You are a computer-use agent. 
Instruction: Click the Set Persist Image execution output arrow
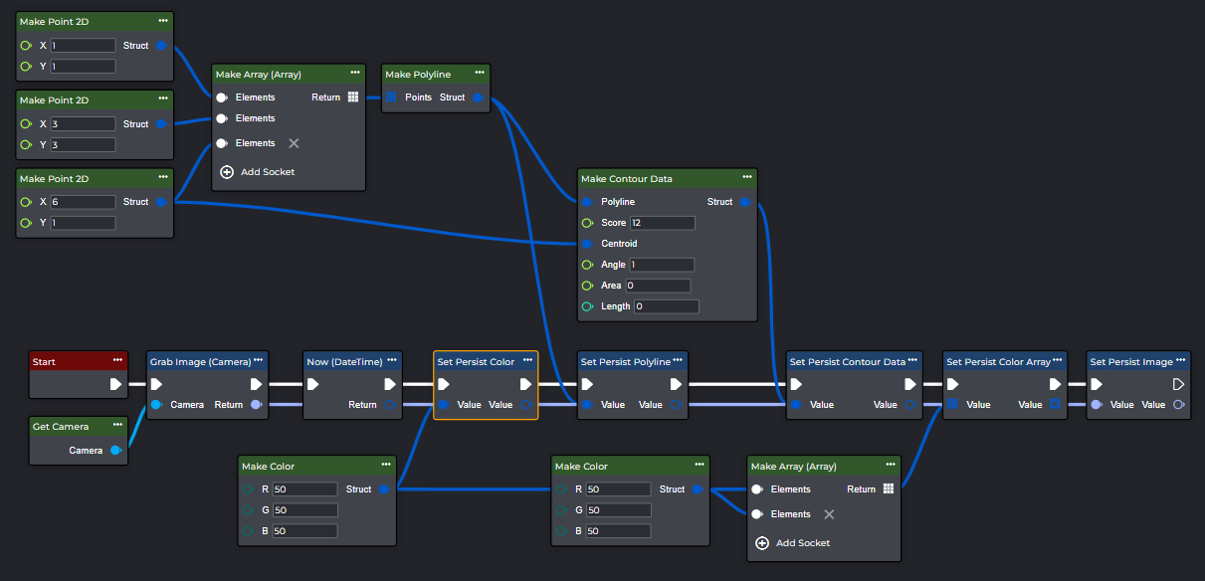click(x=1179, y=384)
